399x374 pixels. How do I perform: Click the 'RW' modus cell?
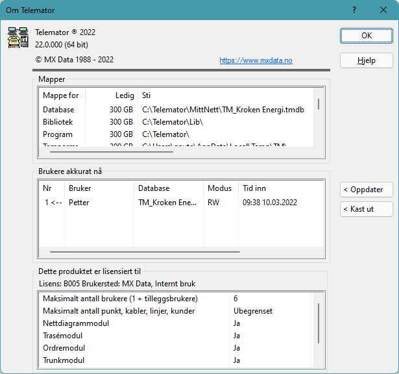click(x=213, y=203)
